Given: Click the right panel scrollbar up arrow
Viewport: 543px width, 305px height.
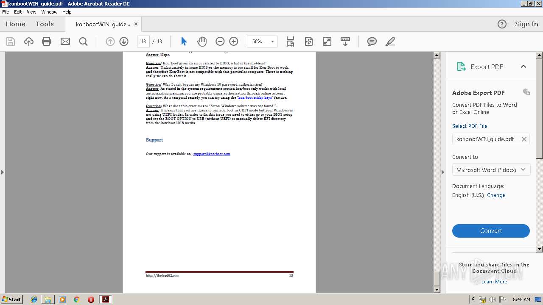Looking at the screenshot, I should [540, 55].
